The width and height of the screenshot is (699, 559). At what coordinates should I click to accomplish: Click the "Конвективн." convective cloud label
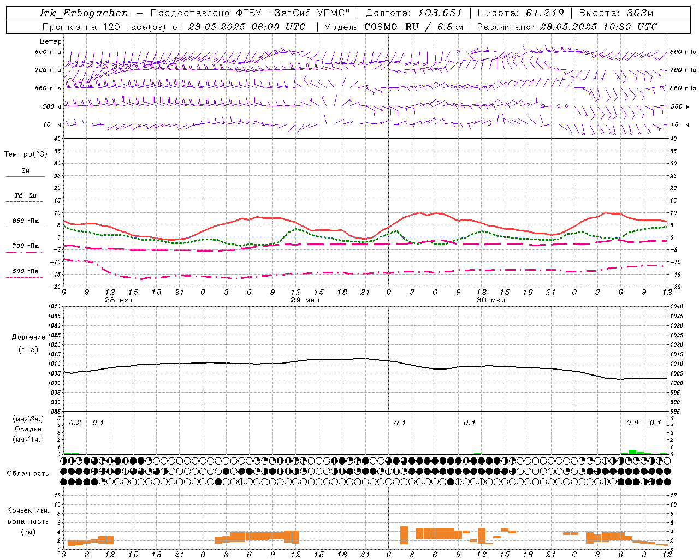(28, 510)
